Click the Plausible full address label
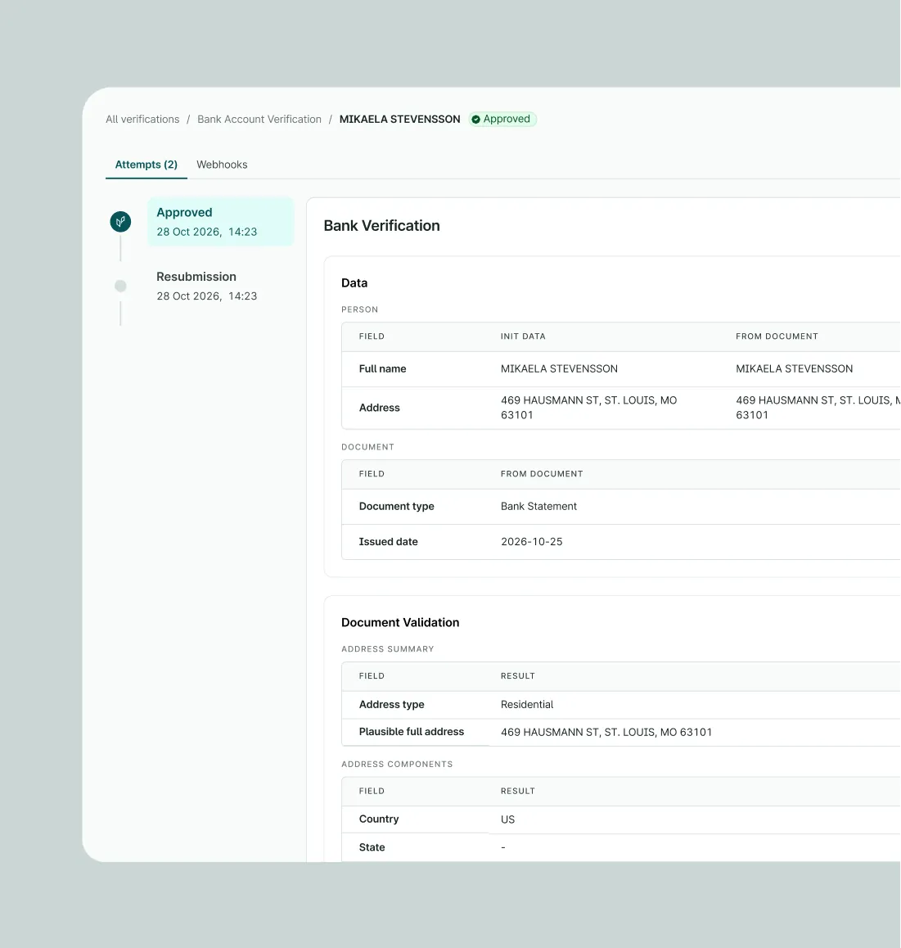 [412, 732]
